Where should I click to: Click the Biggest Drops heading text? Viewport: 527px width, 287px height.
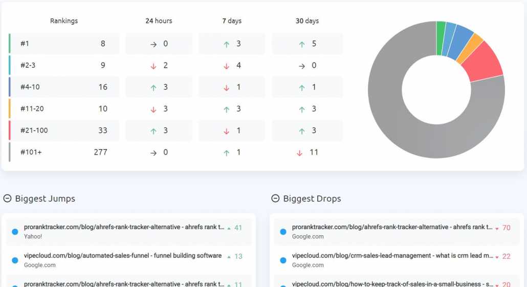coord(312,198)
